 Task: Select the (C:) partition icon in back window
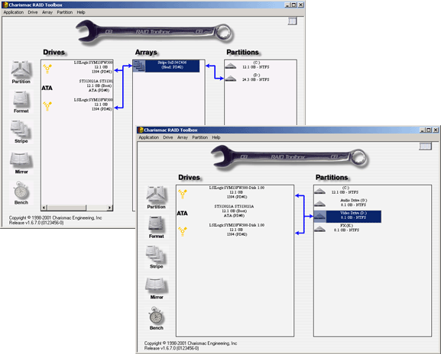pos(230,66)
